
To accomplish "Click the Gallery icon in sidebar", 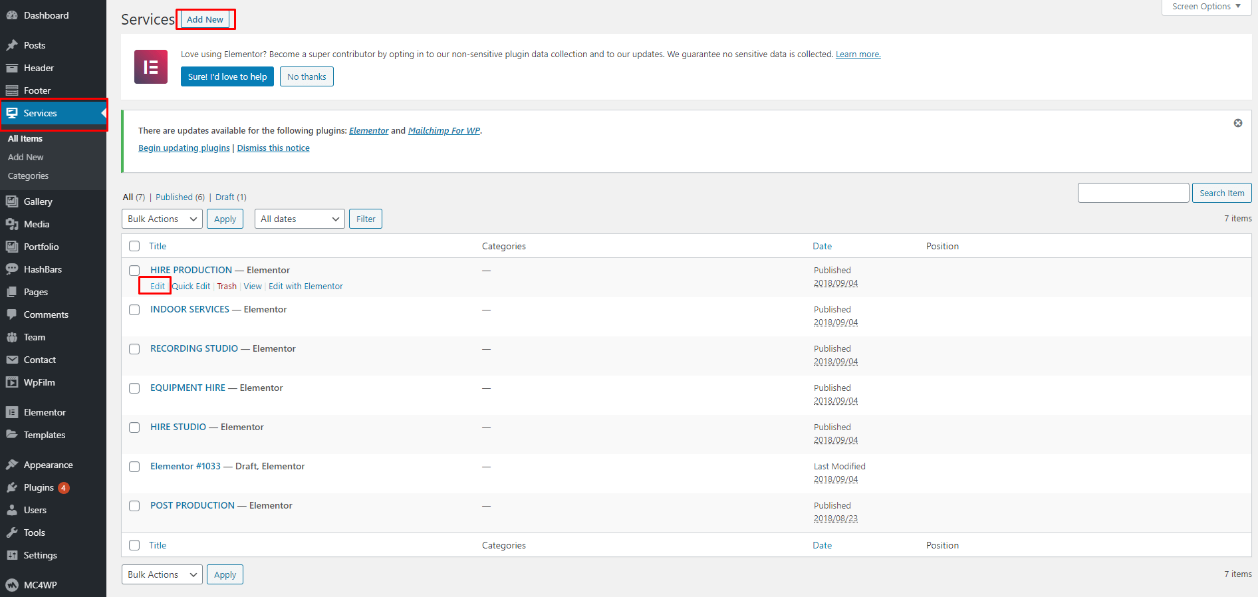I will (12, 201).
